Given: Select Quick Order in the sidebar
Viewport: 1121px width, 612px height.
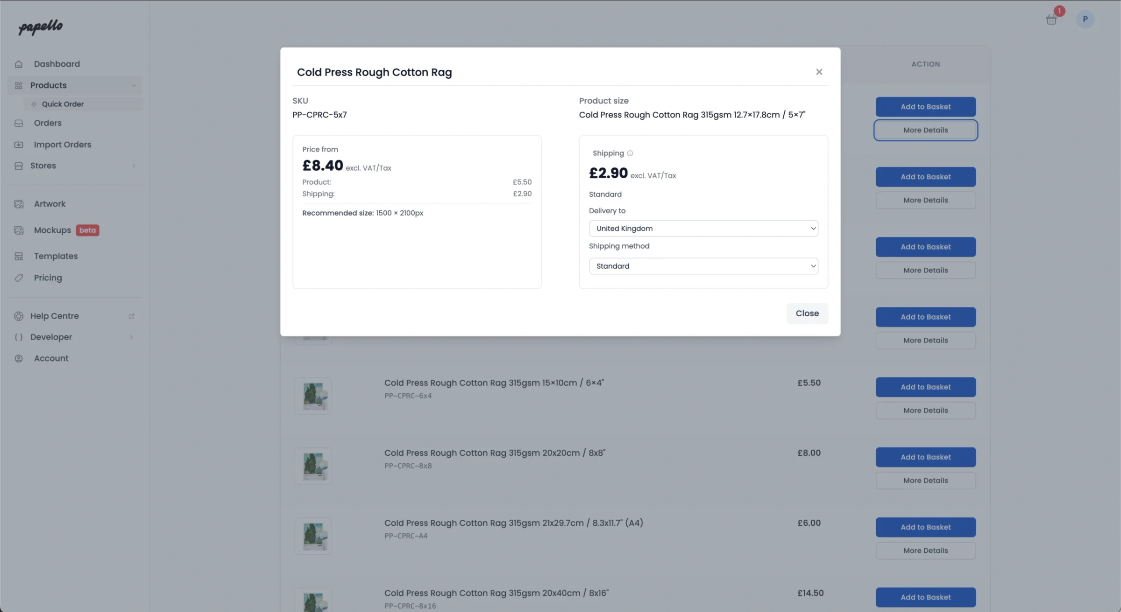Looking at the screenshot, I should 63,104.
